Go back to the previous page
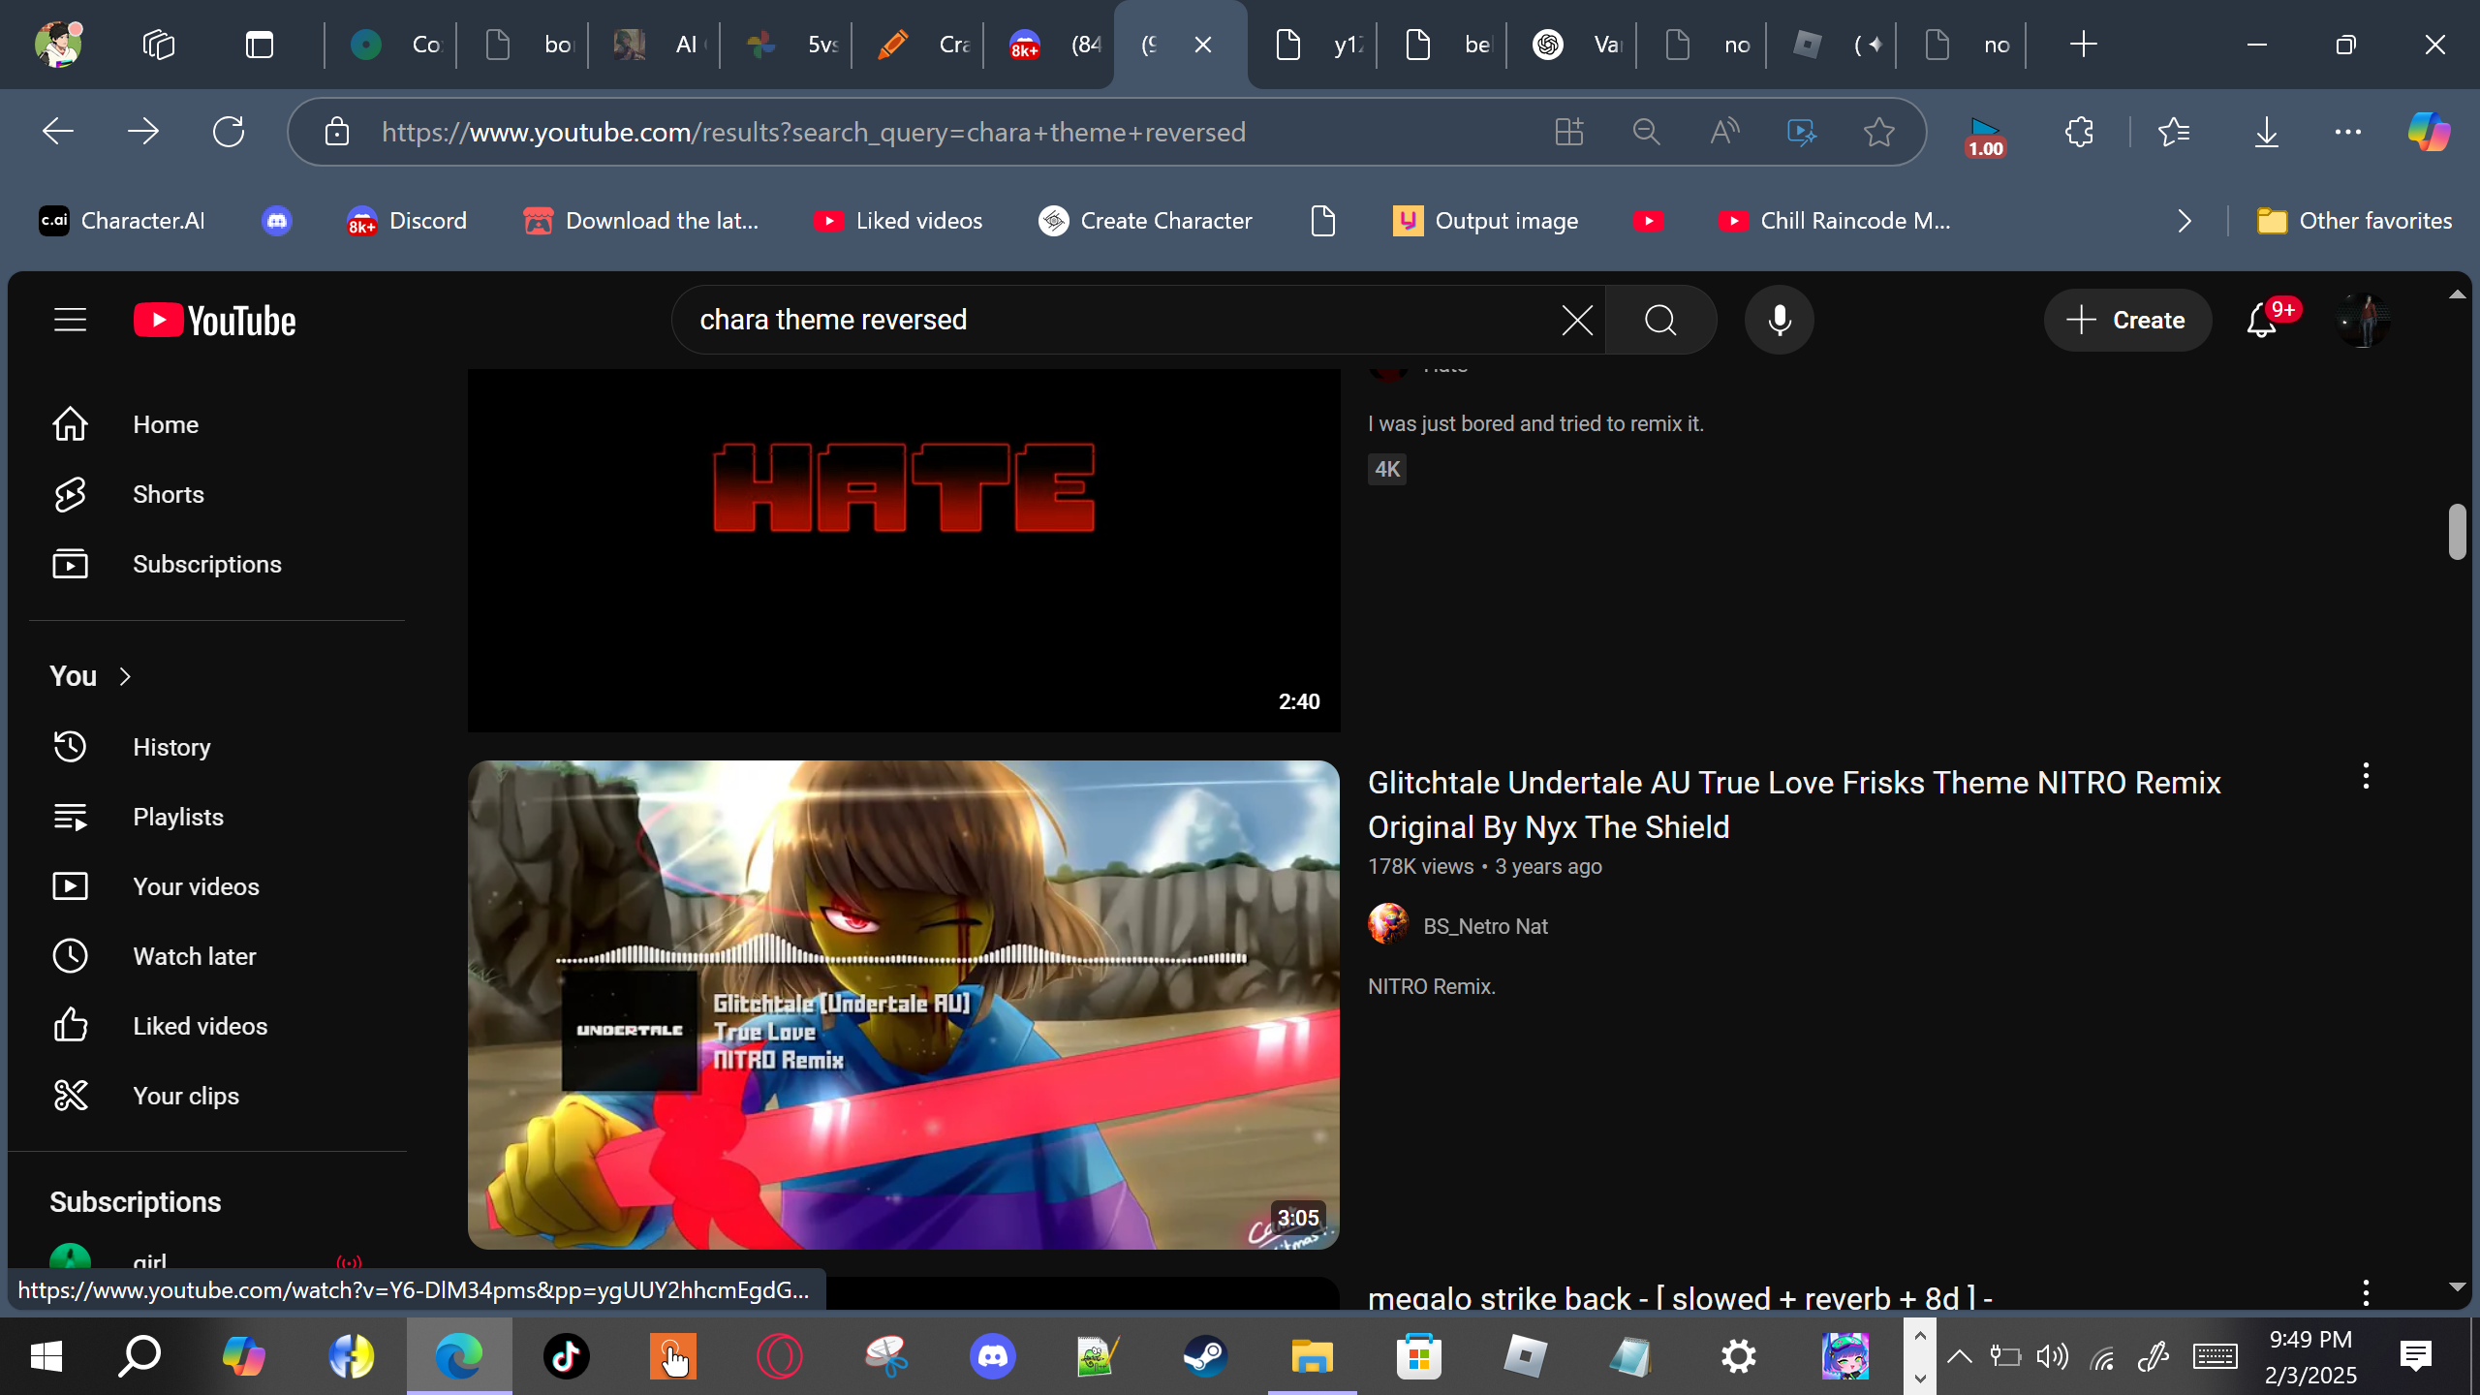The height and width of the screenshot is (1395, 2480). tap(58, 132)
